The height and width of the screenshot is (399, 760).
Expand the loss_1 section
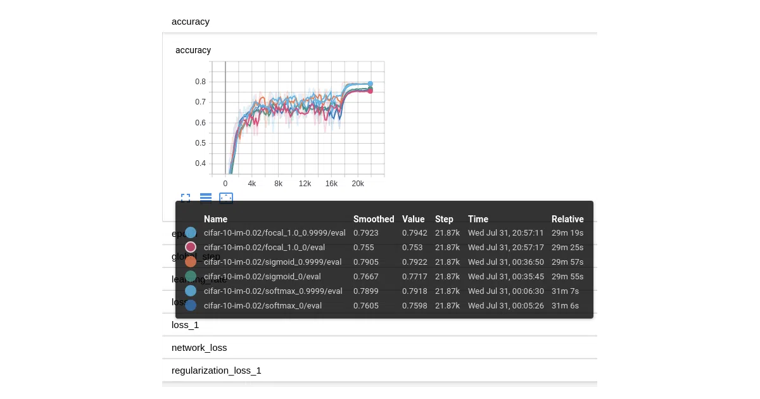(x=379, y=325)
